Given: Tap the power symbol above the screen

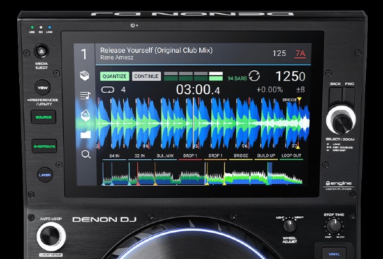Looking at the screenshot, I should coord(133,26).
